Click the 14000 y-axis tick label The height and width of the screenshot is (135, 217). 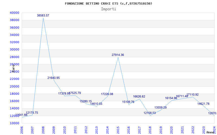click(14, 109)
